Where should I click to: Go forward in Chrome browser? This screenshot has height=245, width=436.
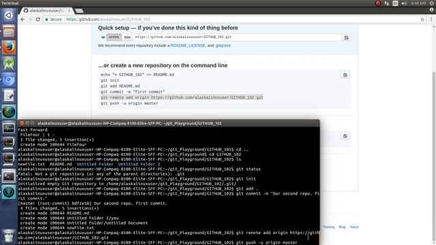pos(30,19)
